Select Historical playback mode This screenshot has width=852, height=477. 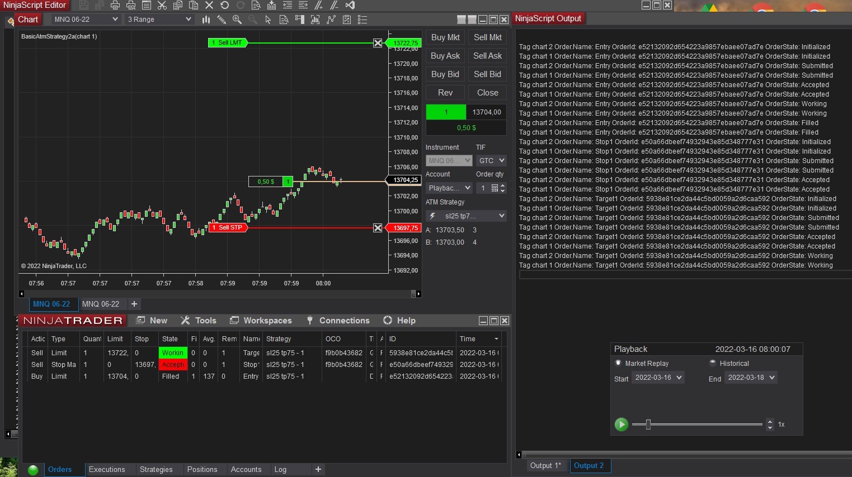pos(713,363)
